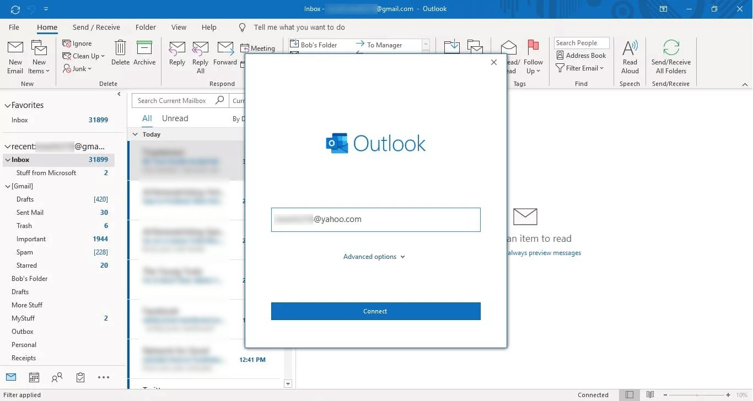Open the Calendar view icon
The image size is (753, 401).
[x=34, y=377]
